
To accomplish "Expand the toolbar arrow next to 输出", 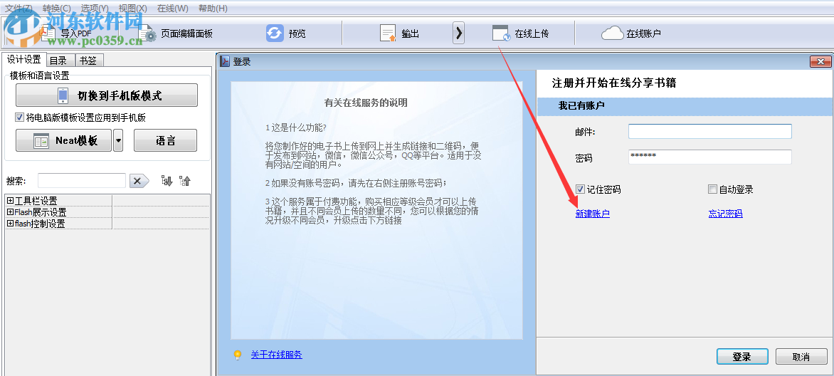I will [x=458, y=33].
